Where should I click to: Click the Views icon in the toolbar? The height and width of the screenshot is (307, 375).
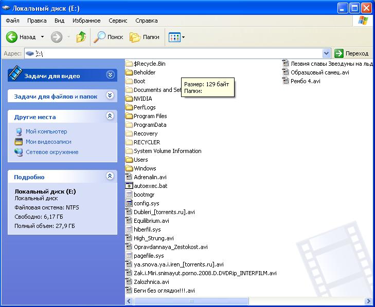coord(174,37)
